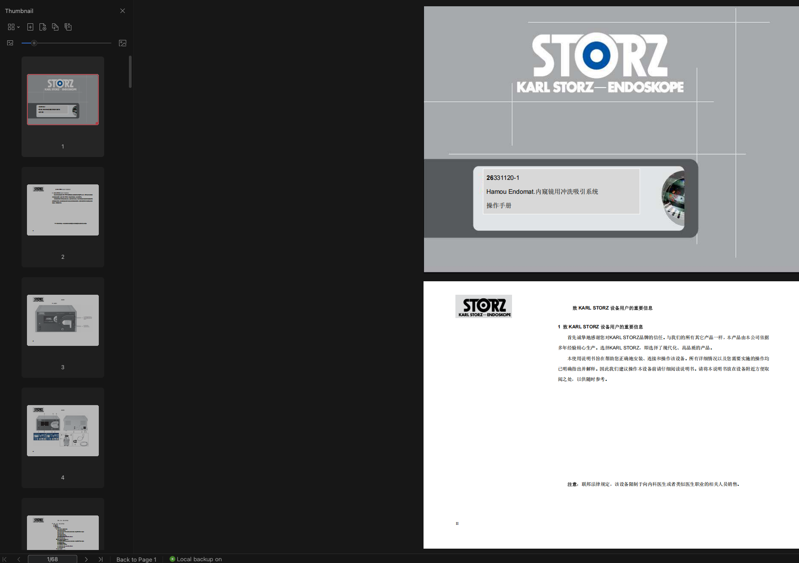Click the large thumbnail size icon
This screenshot has height=563, width=799.
point(122,43)
